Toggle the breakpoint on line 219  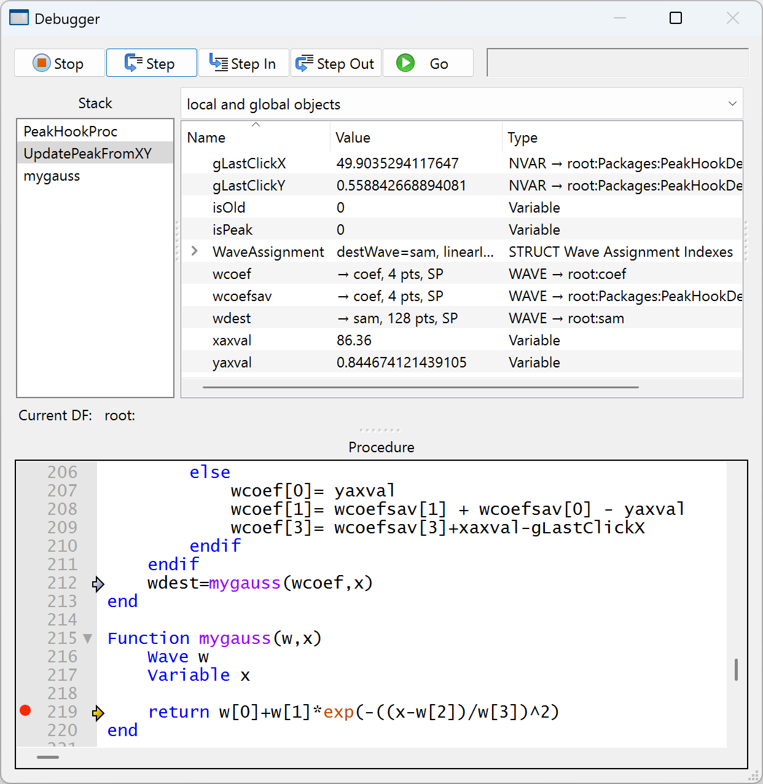click(x=25, y=711)
